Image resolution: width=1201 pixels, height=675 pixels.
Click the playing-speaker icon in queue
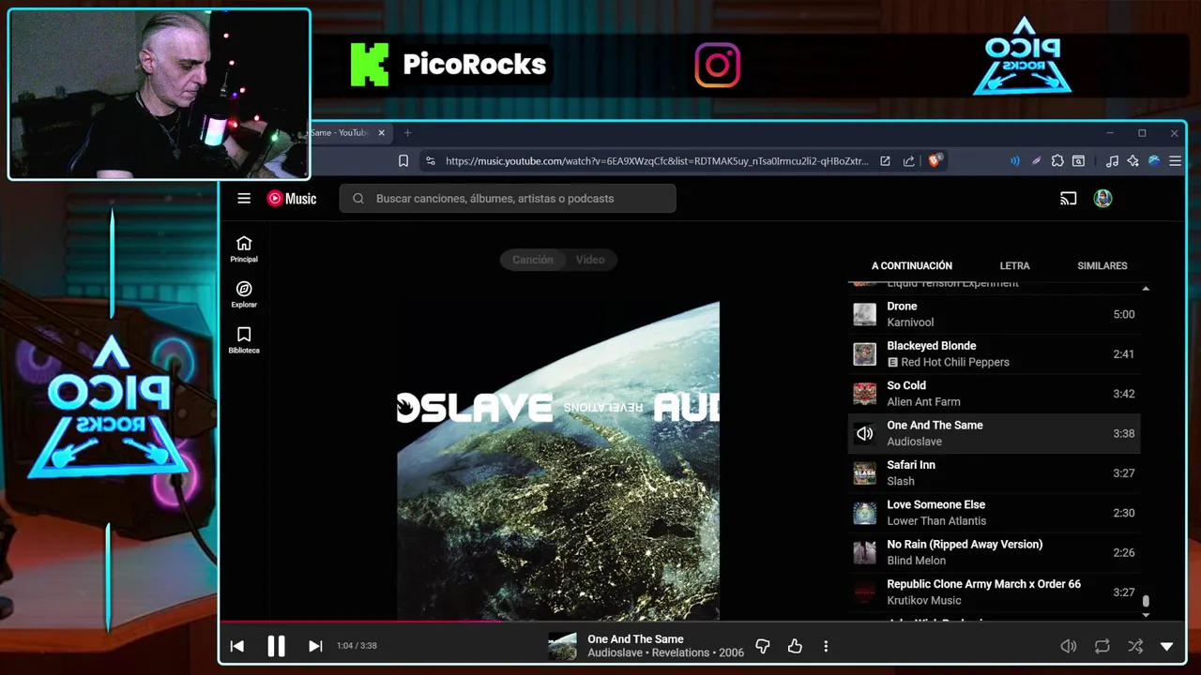pyautogui.click(x=864, y=433)
